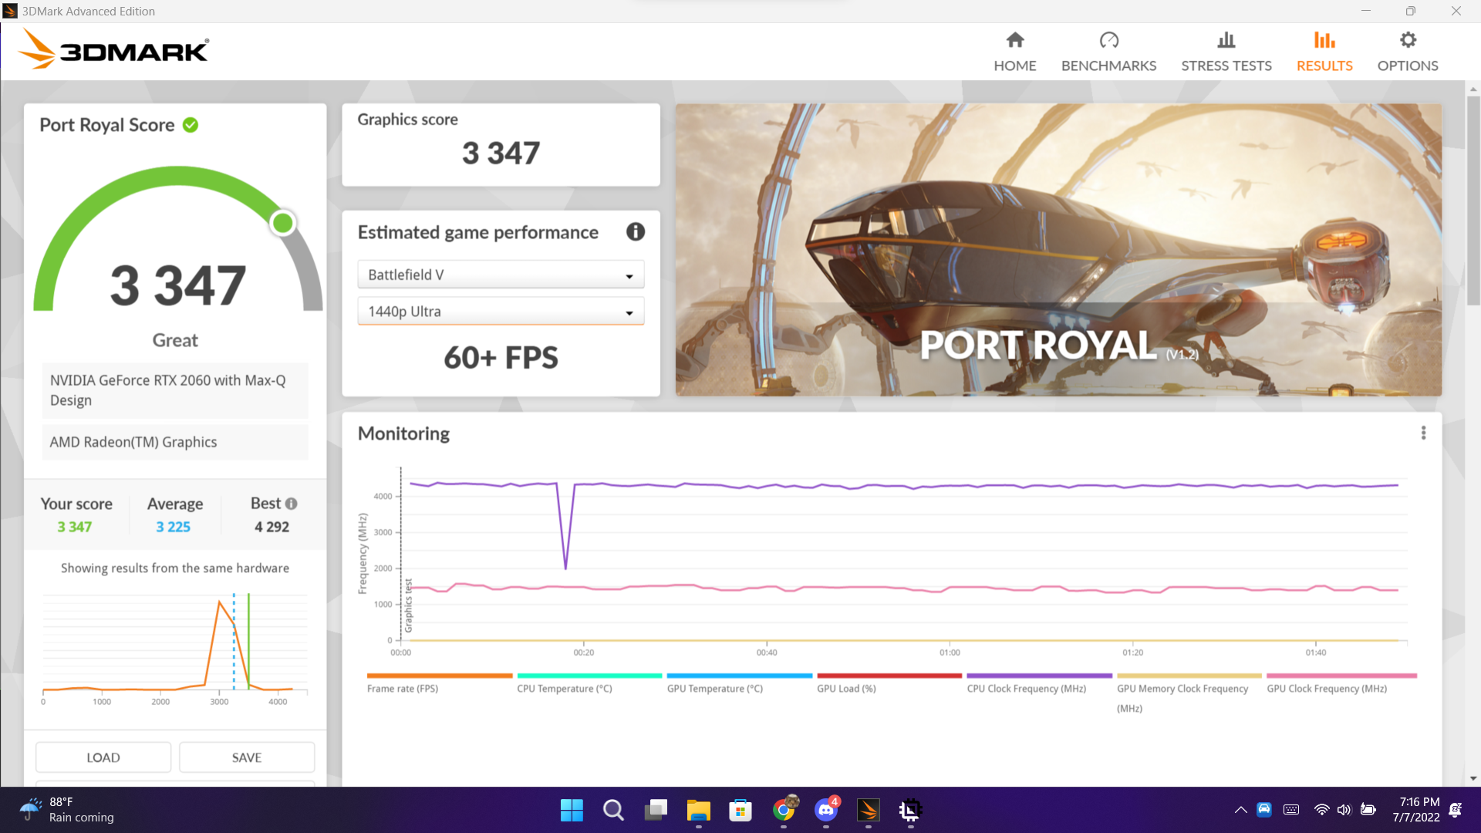1481x833 pixels.
Task: Open taskbar Search
Action: click(614, 810)
